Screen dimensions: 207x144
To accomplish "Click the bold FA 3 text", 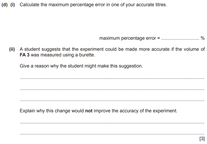I will pos(25,55).
